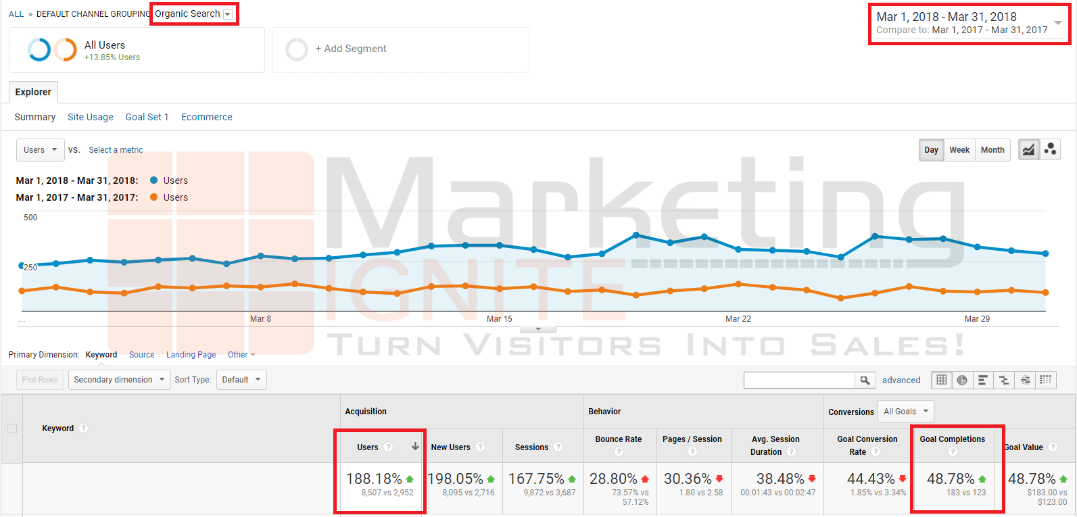The image size is (1077, 517).
Task: Expand the All Goals conversions dropdown
Action: [x=906, y=412]
